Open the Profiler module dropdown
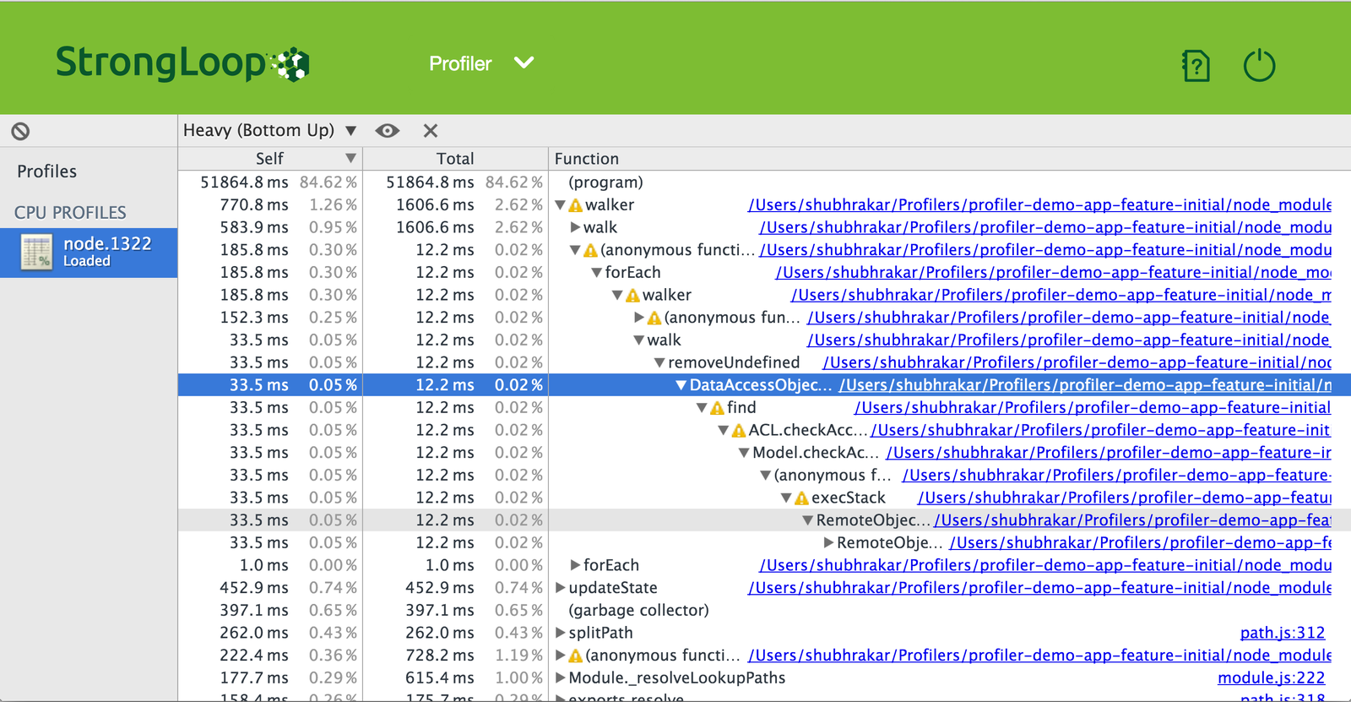Viewport: 1351px width, 702px height. click(481, 63)
